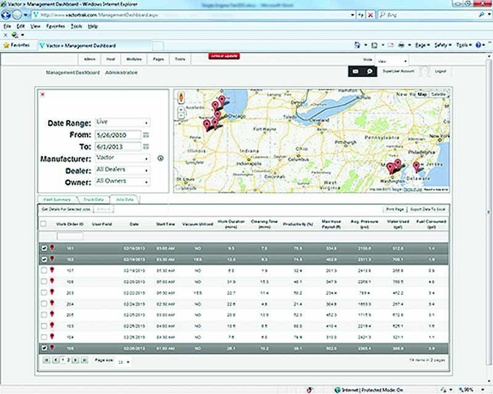Screen dimensions: 493x394
Task: Click the info icon beside Manufacturer
Action: click(x=160, y=158)
